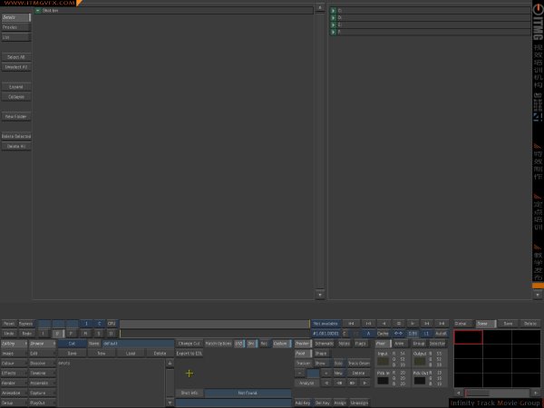Click the Add Key button
The width and height of the screenshot is (544, 408).
click(x=303, y=403)
